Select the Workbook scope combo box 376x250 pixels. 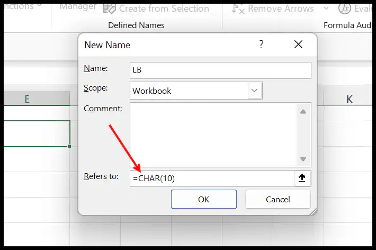(x=196, y=91)
